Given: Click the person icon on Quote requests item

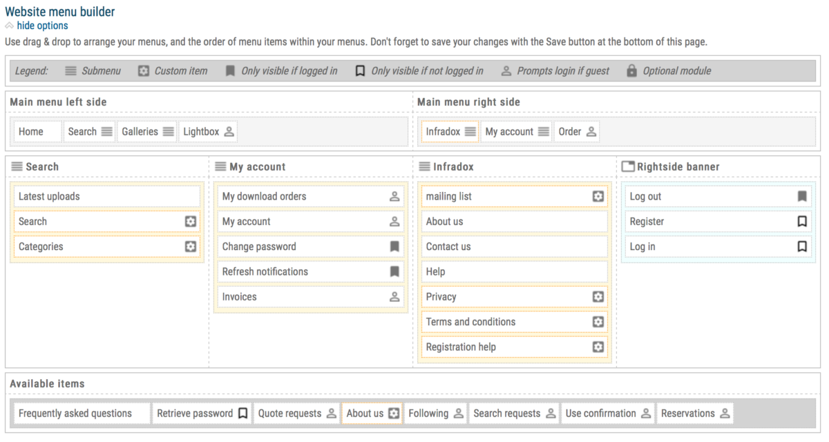Looking at the screenshot, I should (x=332, y=412).
